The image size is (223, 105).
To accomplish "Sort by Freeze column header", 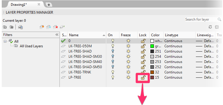I will tap(128, 35).
